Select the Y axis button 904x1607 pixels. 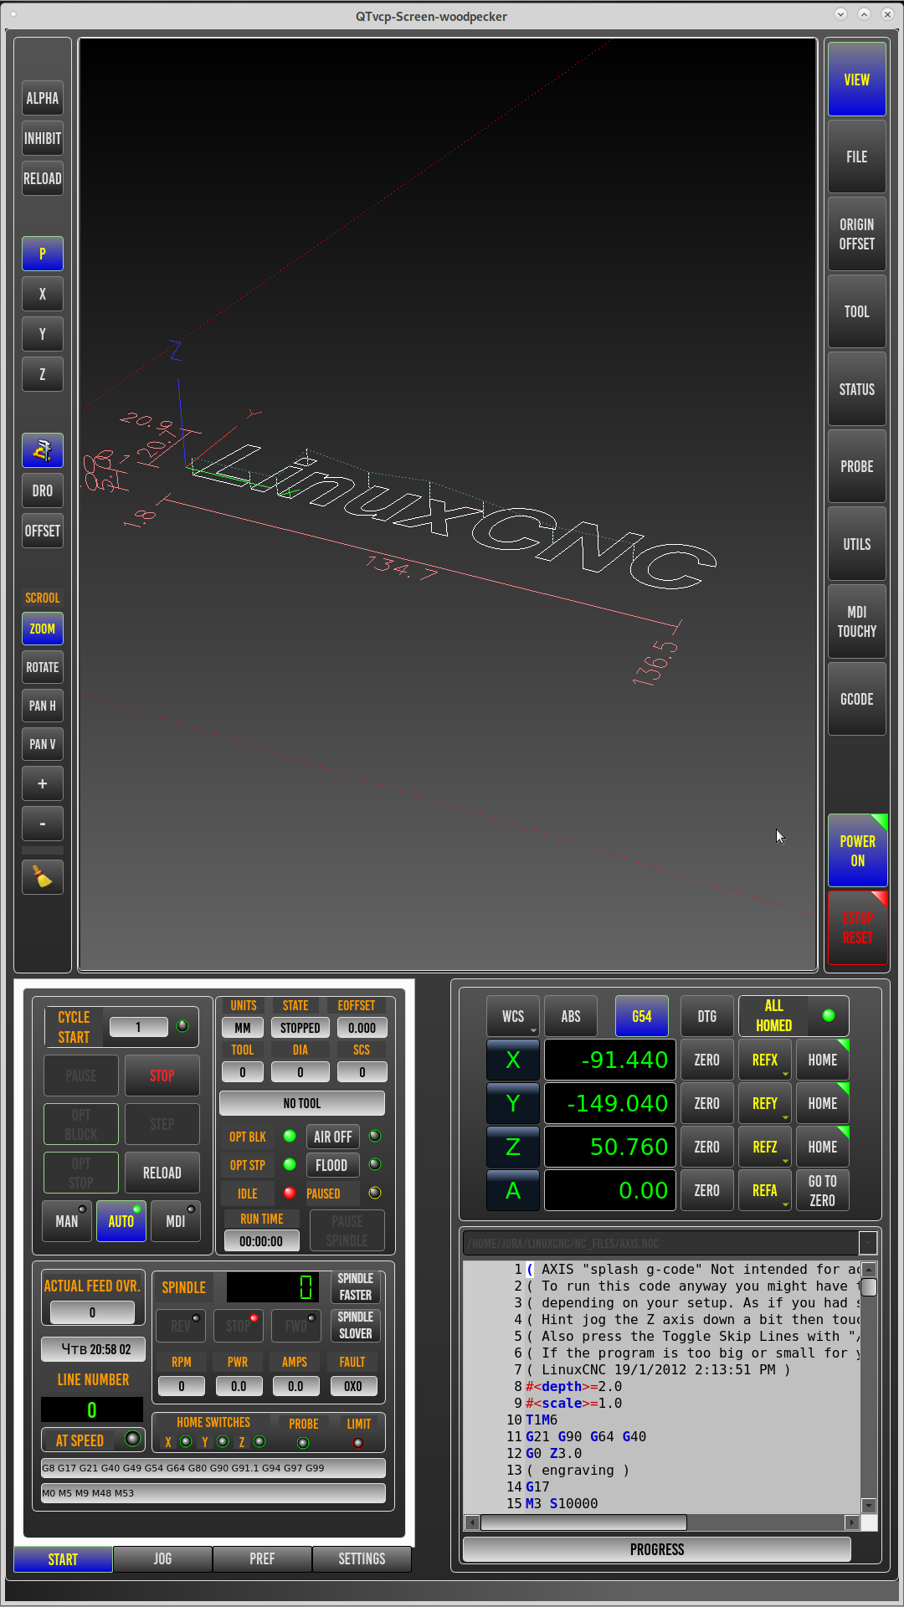click(x=513, y=1103)
